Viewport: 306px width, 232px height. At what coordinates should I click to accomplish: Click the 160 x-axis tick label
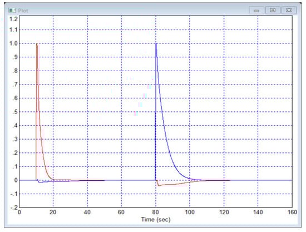(x=292, y=212)
